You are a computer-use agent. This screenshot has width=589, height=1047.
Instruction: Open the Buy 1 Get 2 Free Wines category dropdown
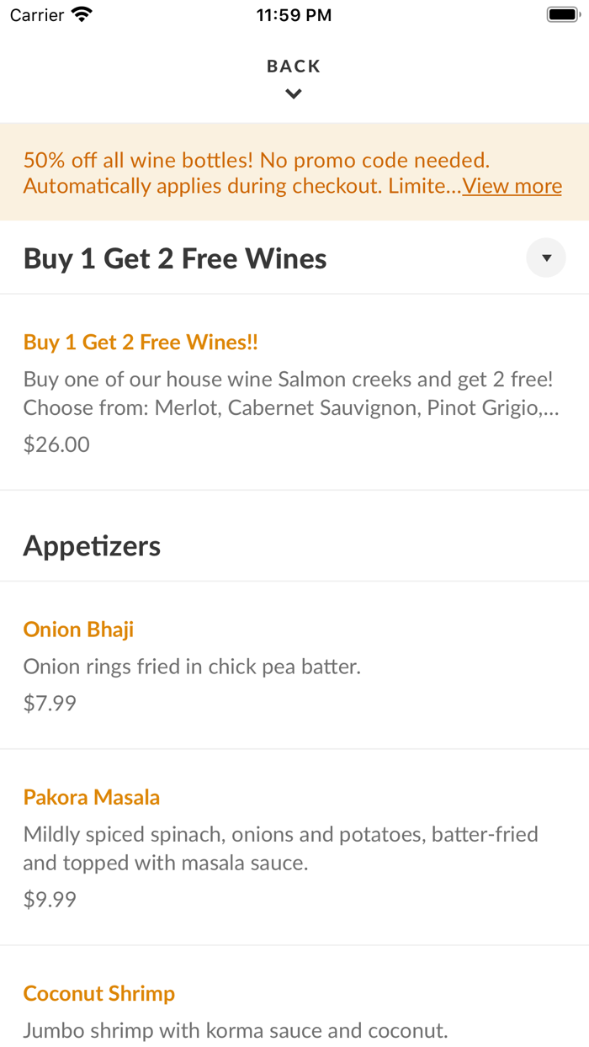tap(545, 257)
